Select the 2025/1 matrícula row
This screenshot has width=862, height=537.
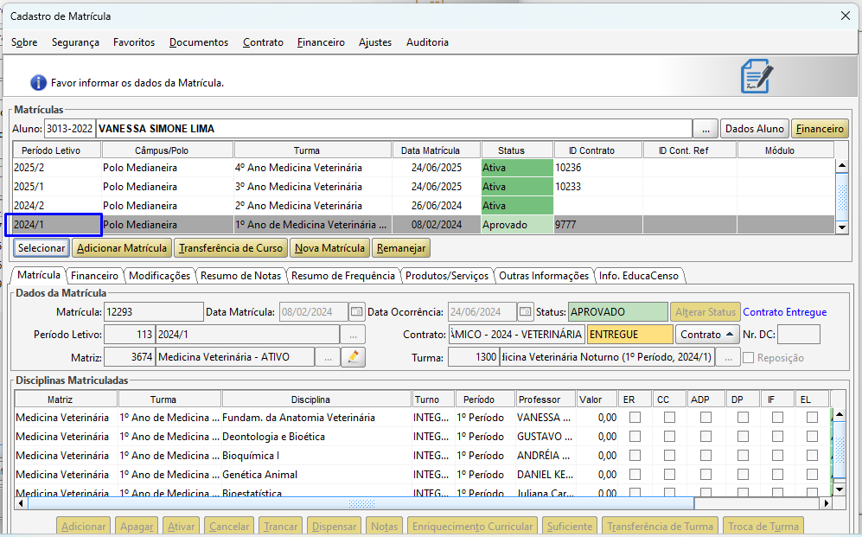pyautogui.click(x=424, y=187)
